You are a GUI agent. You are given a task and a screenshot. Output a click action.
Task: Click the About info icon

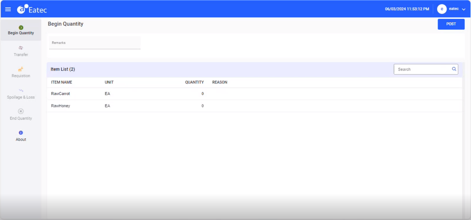[x=21, y=133]
